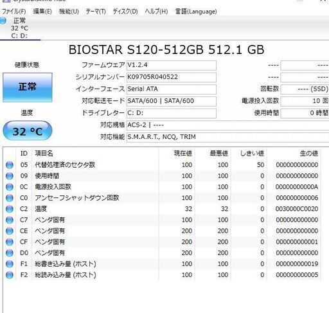
Task: Click the 温度 label above temperature button
Action: pyautogui.click(x=27, y=113)
